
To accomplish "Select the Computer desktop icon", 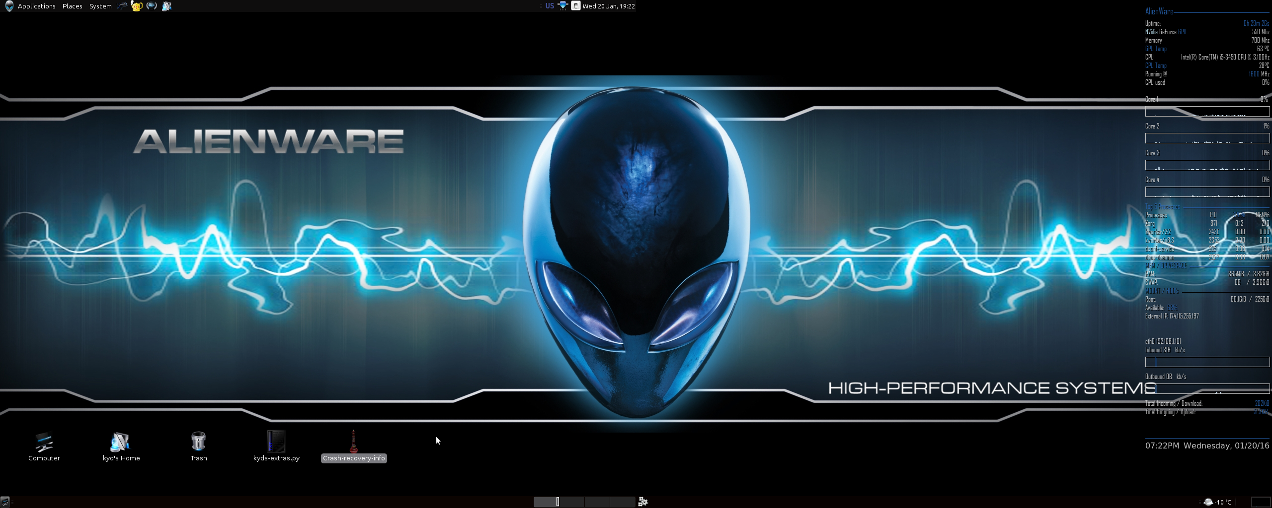I will pyautogui.click(x=44, y=446).
